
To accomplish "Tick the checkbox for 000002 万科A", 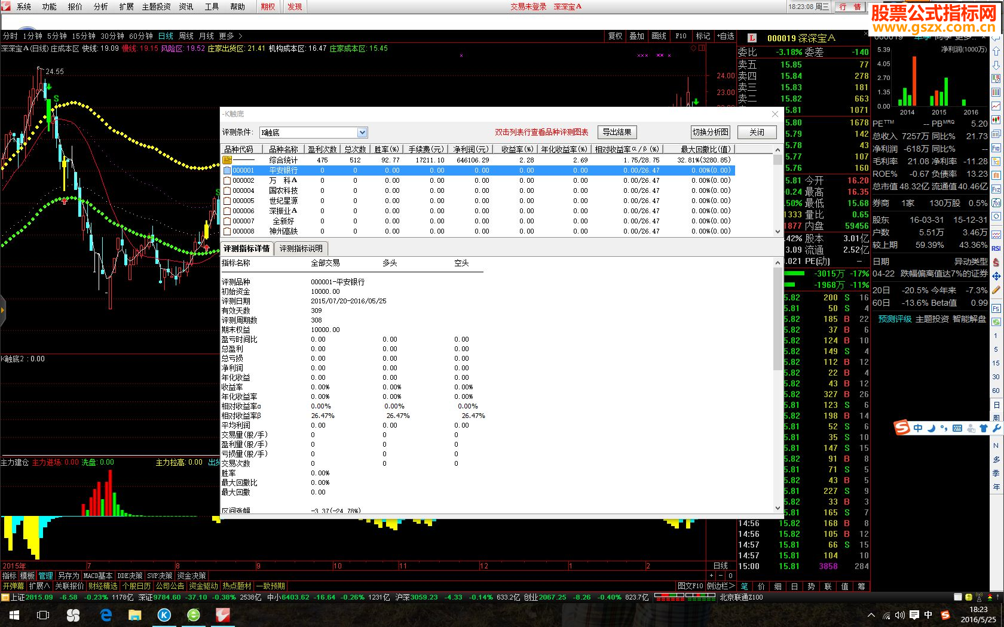I will 227,180.
